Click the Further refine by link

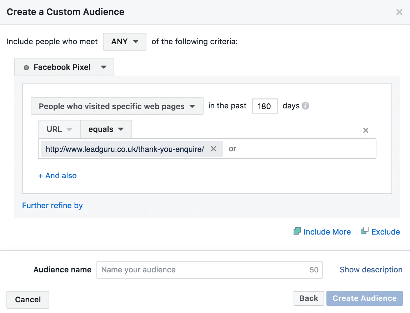point(52,206)
